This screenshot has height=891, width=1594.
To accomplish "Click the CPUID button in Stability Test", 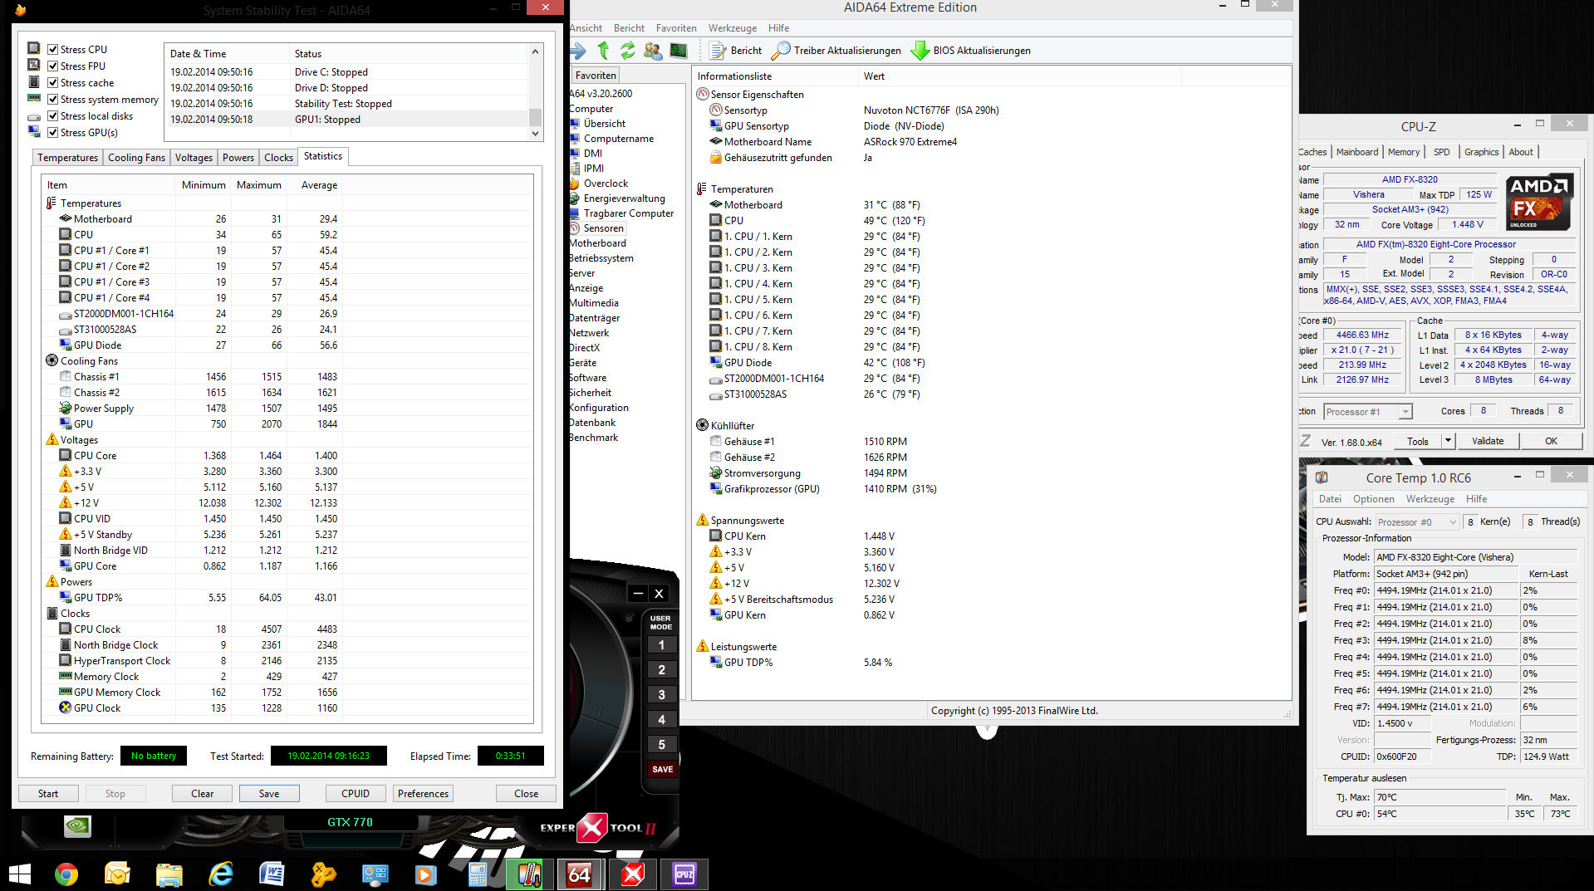I will coord(355,794).
